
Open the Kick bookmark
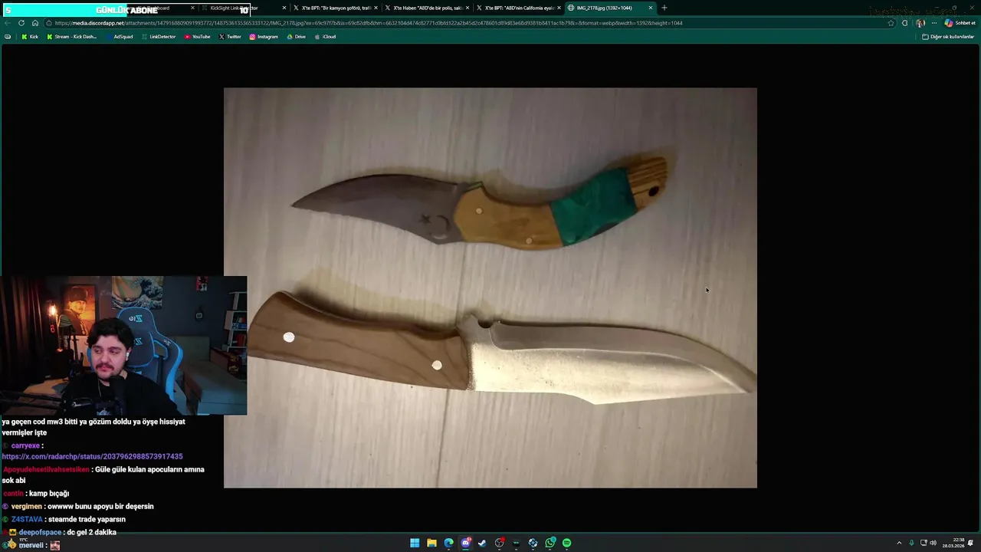(x=30, y=37)
